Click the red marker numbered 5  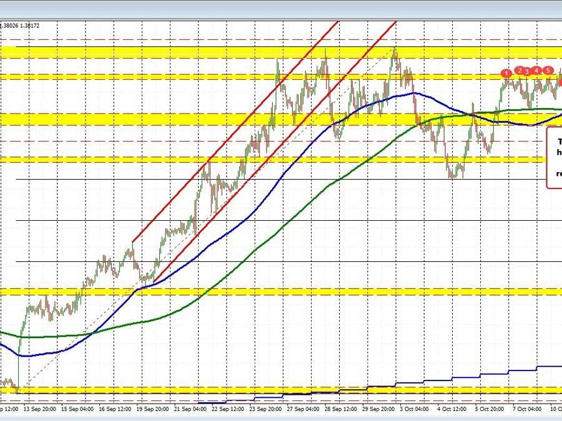(x=548, y=70)
